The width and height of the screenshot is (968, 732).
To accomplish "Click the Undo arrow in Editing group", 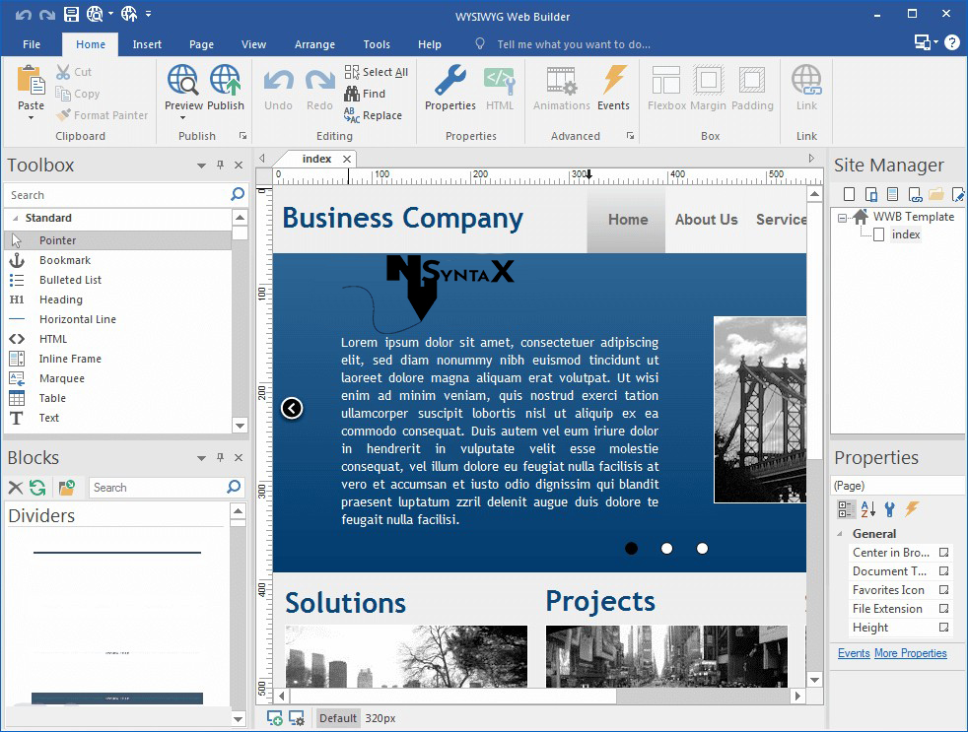I will coord(278,81).
